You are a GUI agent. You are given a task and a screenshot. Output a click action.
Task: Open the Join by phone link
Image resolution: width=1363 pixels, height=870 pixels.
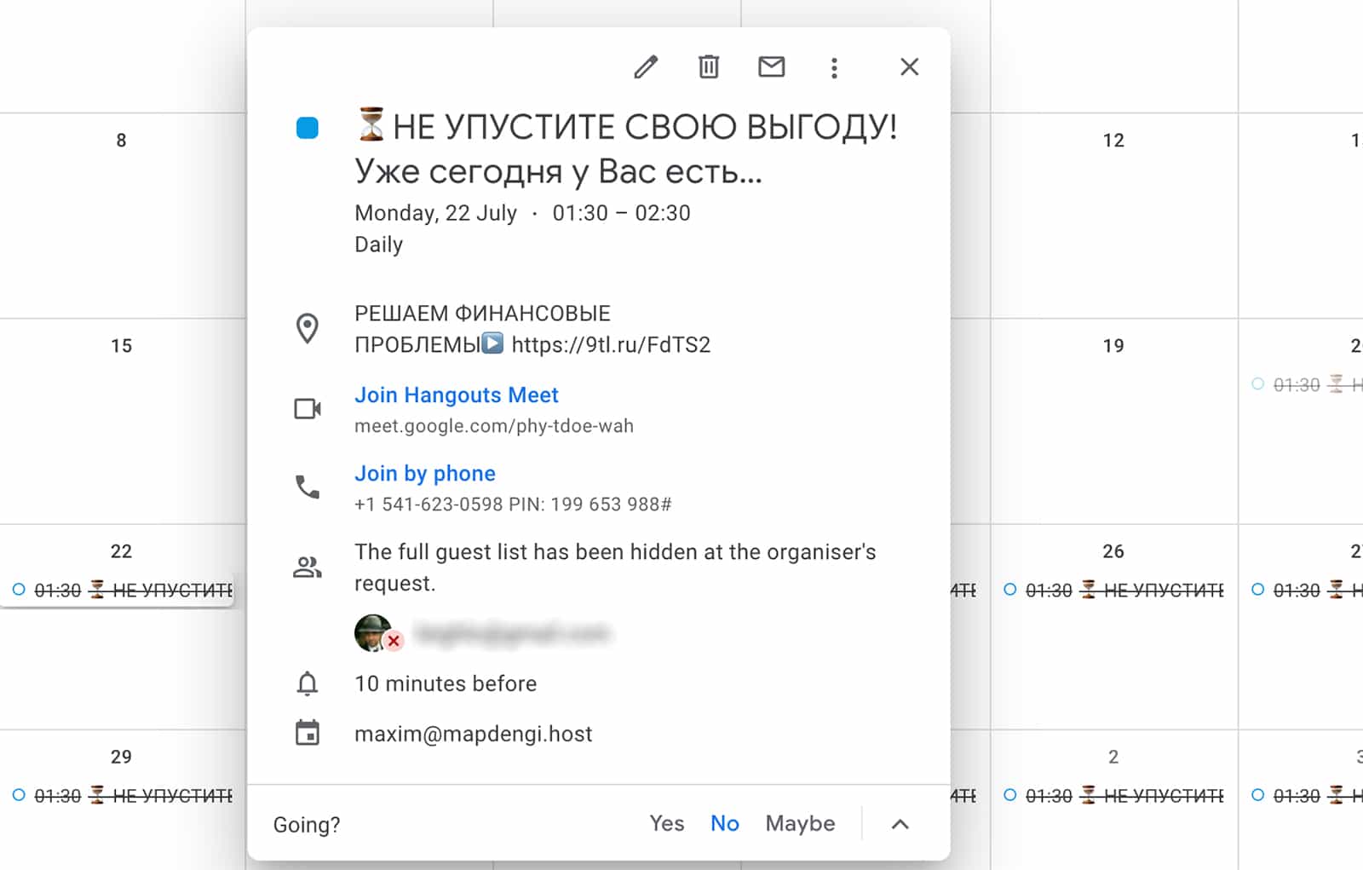[x=424, y=474]
